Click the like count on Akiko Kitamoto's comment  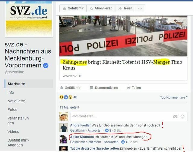click(124, 142)
